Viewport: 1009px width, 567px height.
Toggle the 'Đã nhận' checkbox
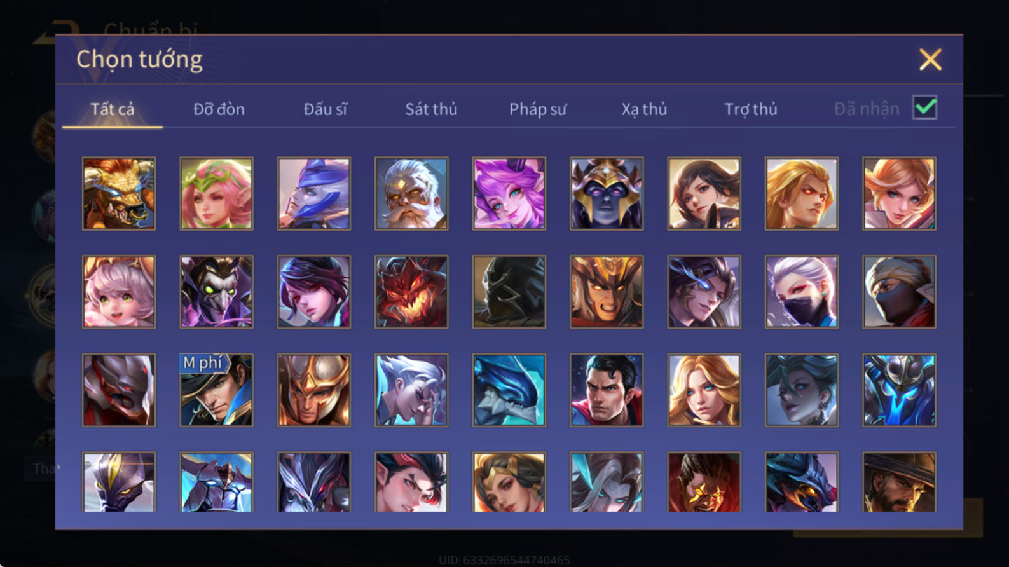(924, 107)
